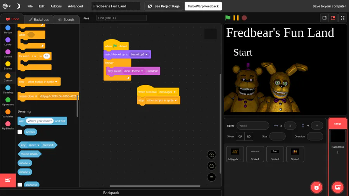
Task: Zoom in the code workspace
Action: click(x=211, y=155)
